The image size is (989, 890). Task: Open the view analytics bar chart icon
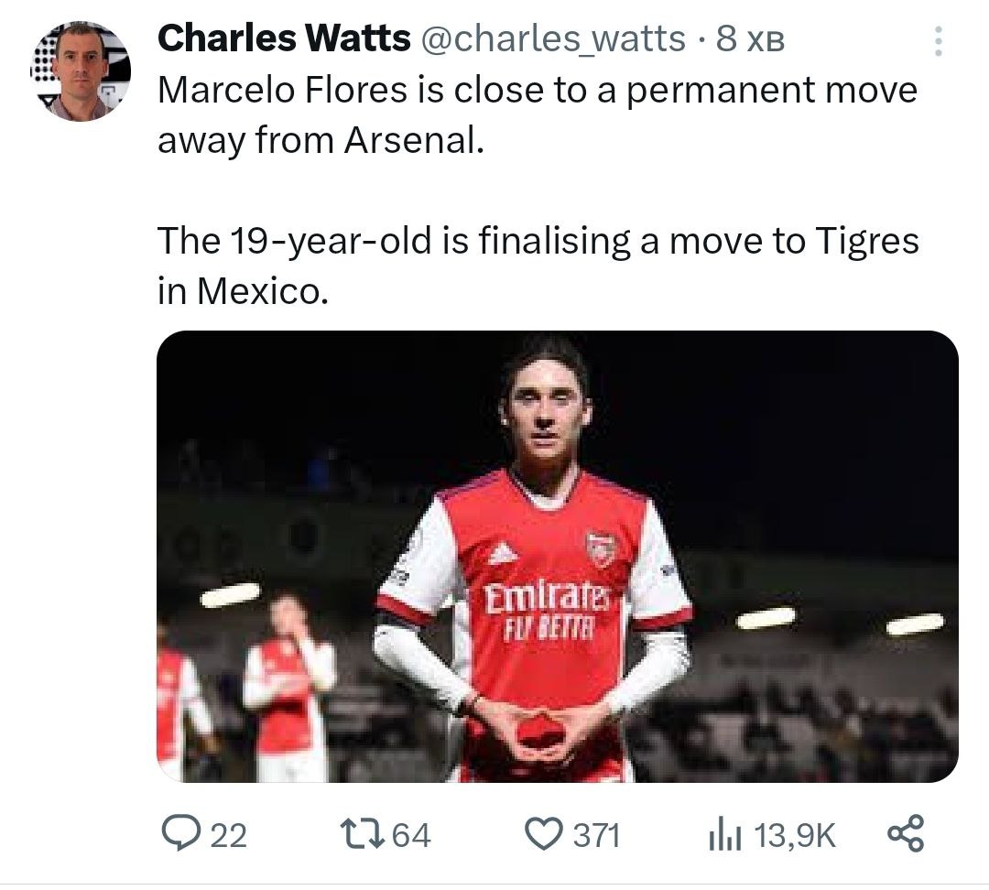click(723, 833)
